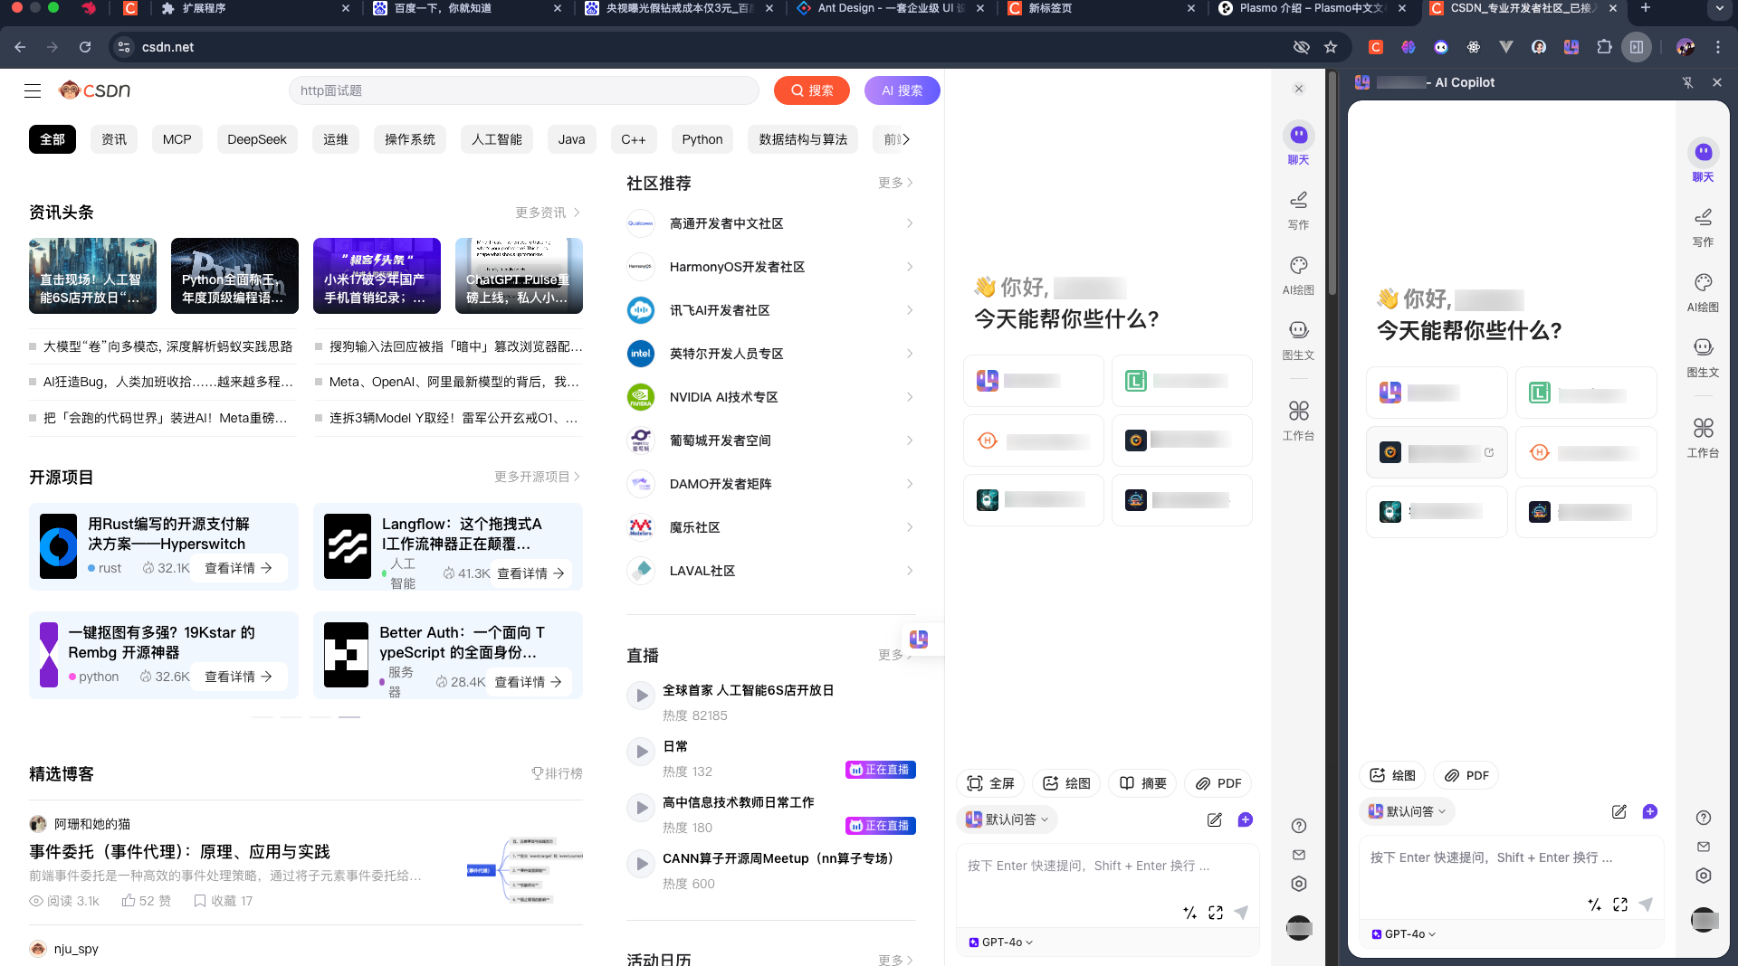The height and width of the screenshot is (966, 1738).
Task: Open 聊天 in the middle panel sidebar
Action: pos(1299,144)
